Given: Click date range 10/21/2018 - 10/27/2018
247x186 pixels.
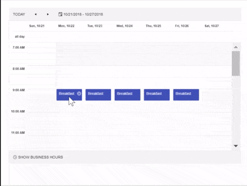Looking at the screenshot, I should tap(83, 14).
